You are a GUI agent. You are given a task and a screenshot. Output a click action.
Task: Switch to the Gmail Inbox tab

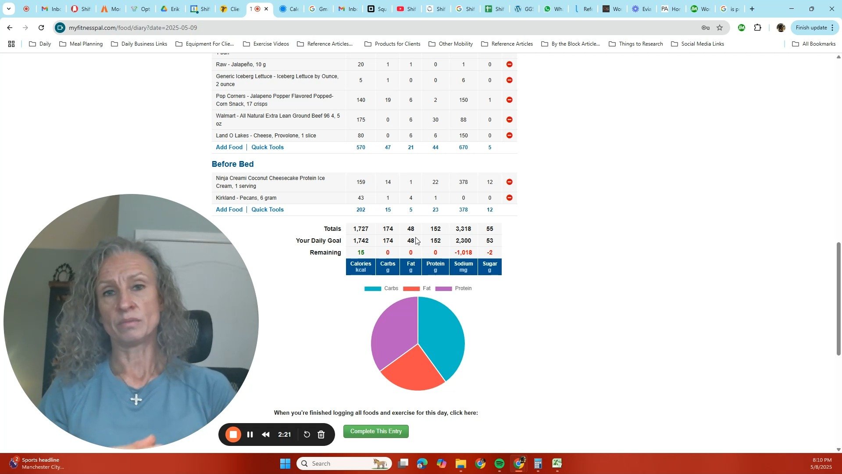pos(51,9)
